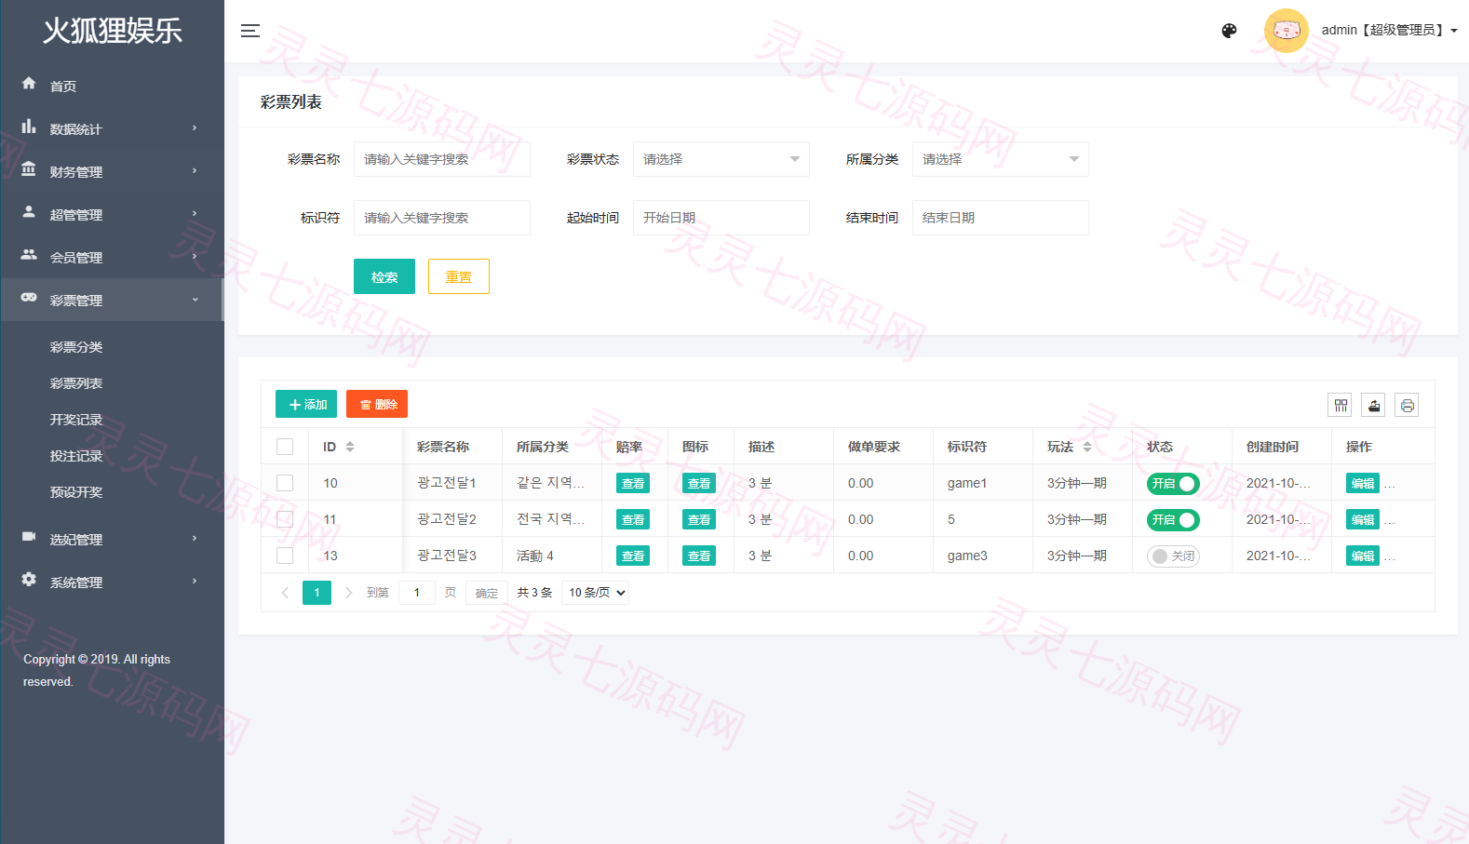Click the 彩票管理 gamepad icon
This screenshot has width=1469, height=844.
point(29,298)
